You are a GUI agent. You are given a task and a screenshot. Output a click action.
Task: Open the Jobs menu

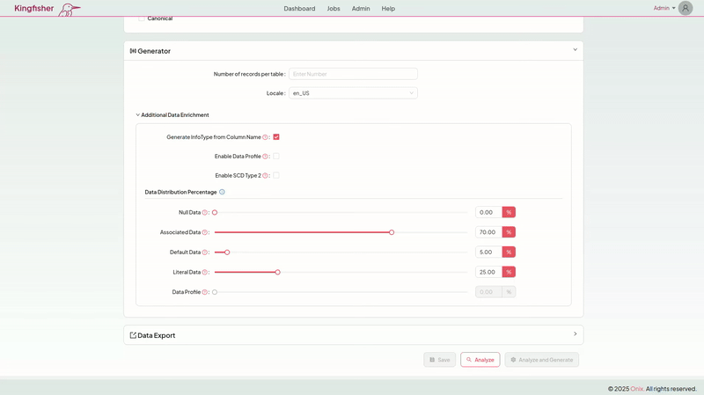tap(334, 9)
